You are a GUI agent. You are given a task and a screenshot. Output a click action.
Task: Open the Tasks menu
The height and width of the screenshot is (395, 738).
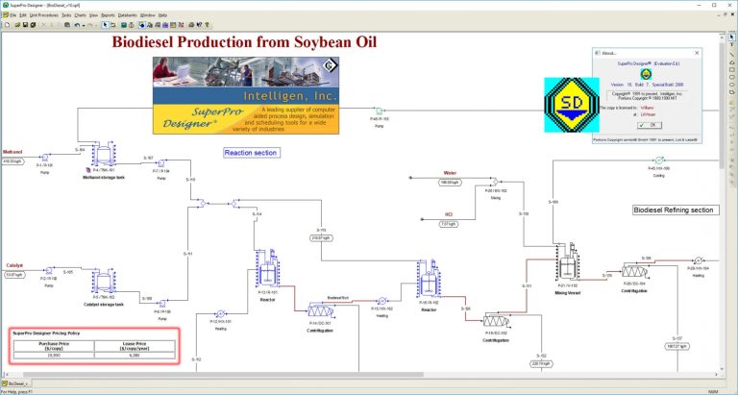pos(66,15)
